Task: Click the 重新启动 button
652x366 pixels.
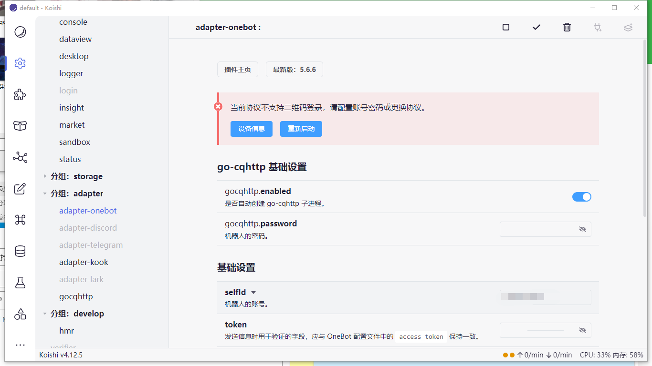Action: point(301,129)
